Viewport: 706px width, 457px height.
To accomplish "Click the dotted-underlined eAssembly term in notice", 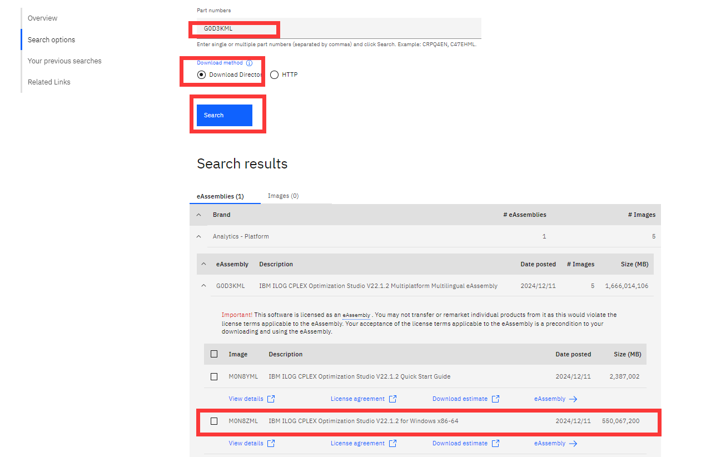I will 356,315.
